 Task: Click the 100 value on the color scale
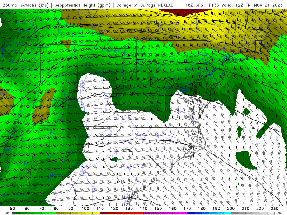(x=85, y=209)
